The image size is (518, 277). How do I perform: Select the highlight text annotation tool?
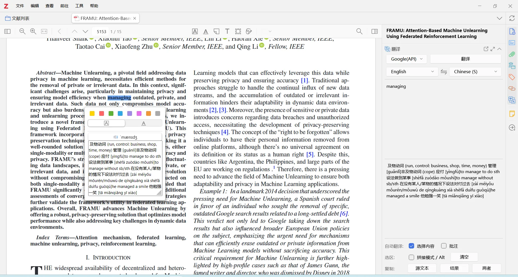(195, 31)
